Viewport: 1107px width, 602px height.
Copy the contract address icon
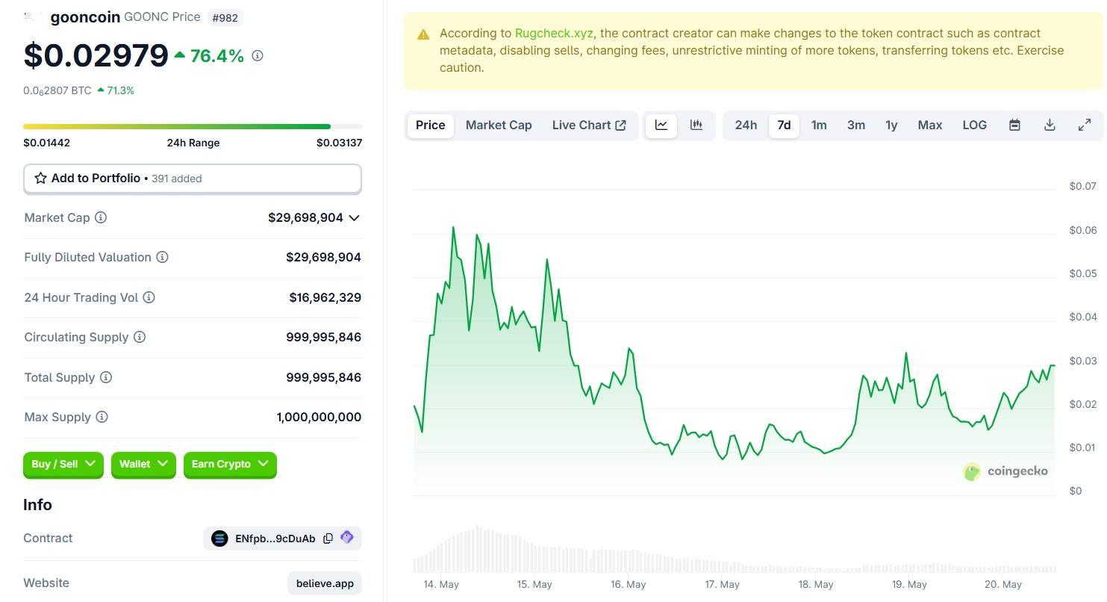(x=328, y=539)
